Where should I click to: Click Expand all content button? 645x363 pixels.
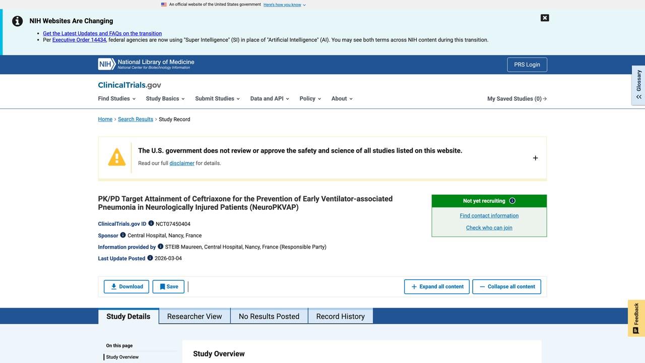point(437,286)
